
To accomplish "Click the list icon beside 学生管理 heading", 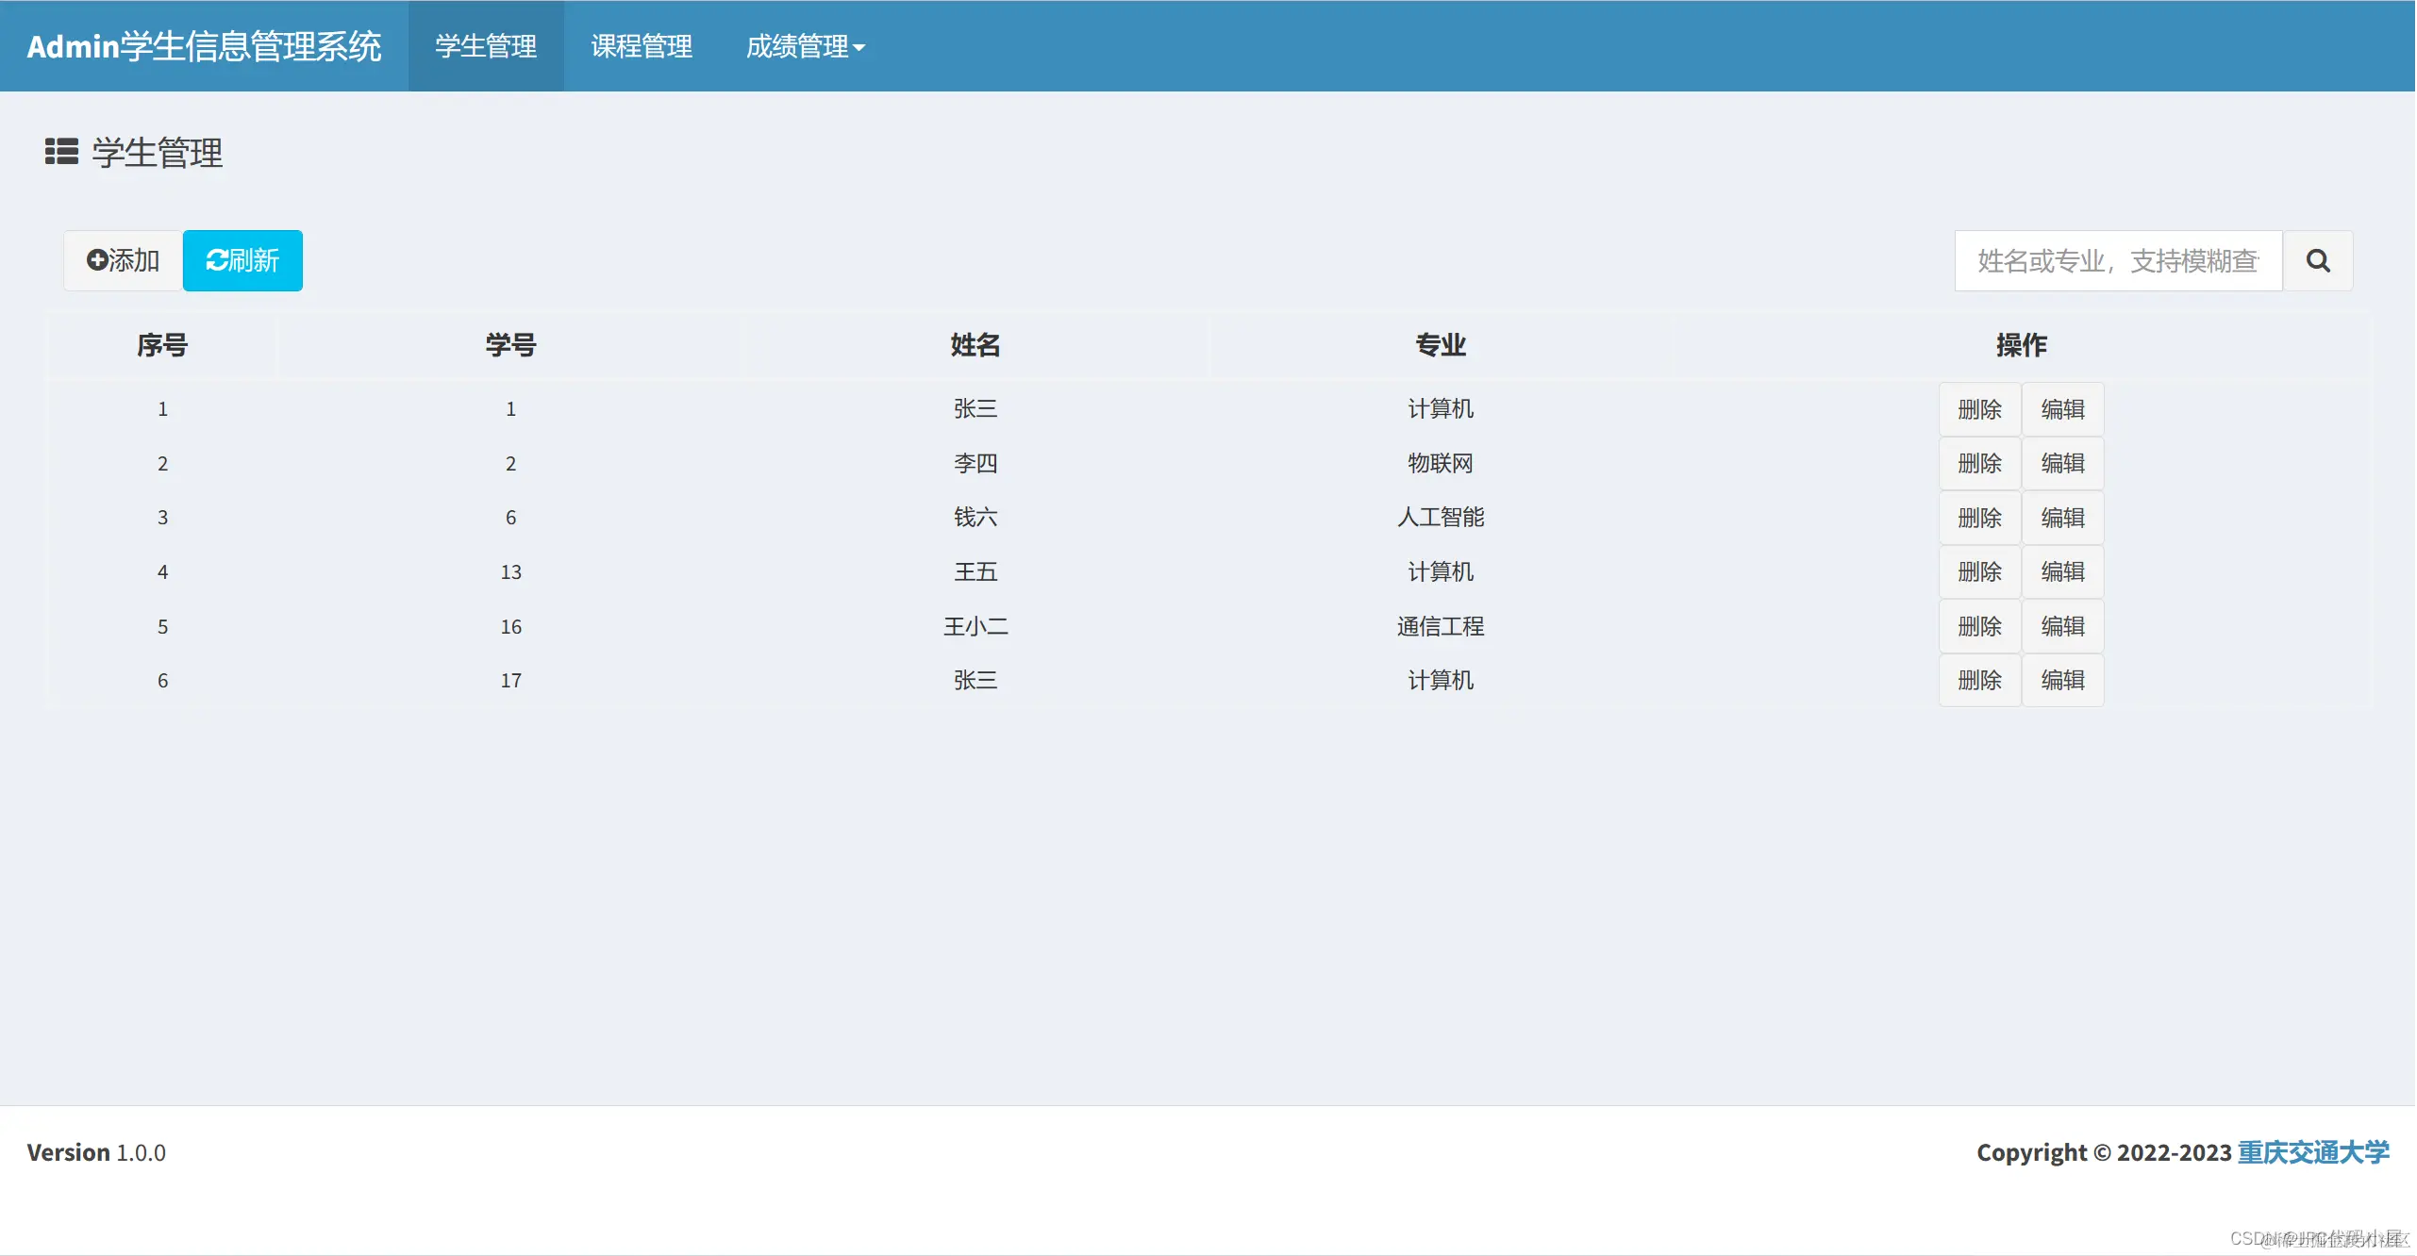I will (x=60, y=152).
